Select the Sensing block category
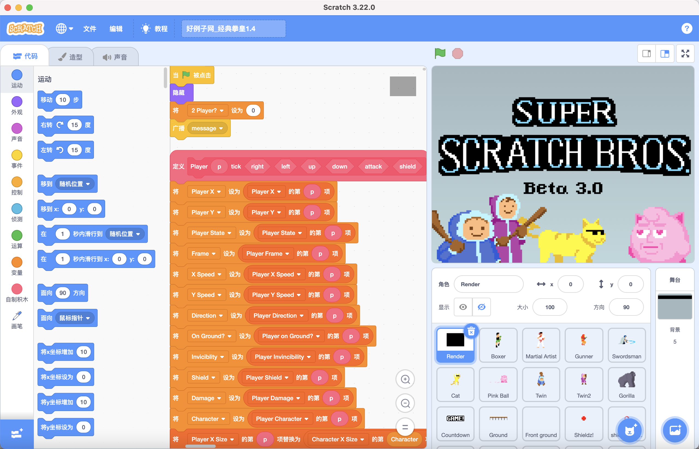Viewport: 699px width, 449px height. 17,213
